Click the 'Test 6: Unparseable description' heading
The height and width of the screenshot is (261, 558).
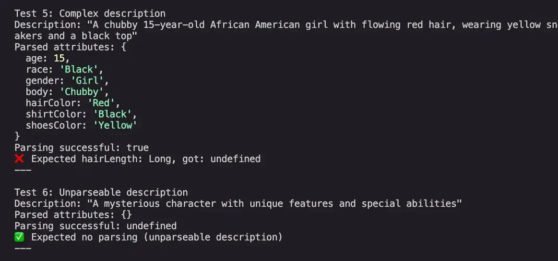click(101, 192)
